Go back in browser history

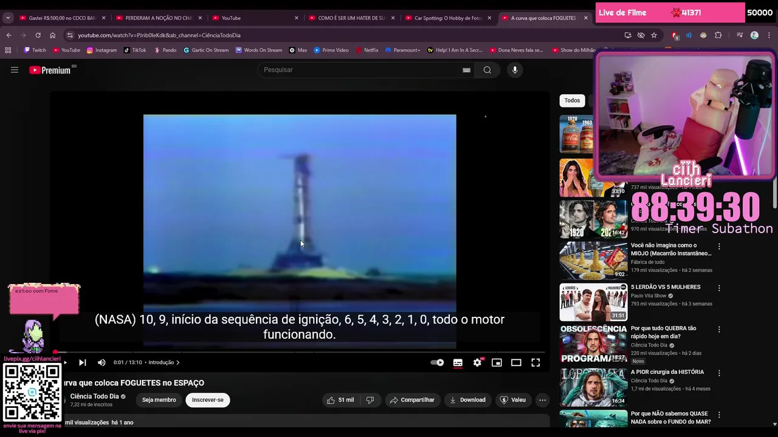(x=9, y=35)
